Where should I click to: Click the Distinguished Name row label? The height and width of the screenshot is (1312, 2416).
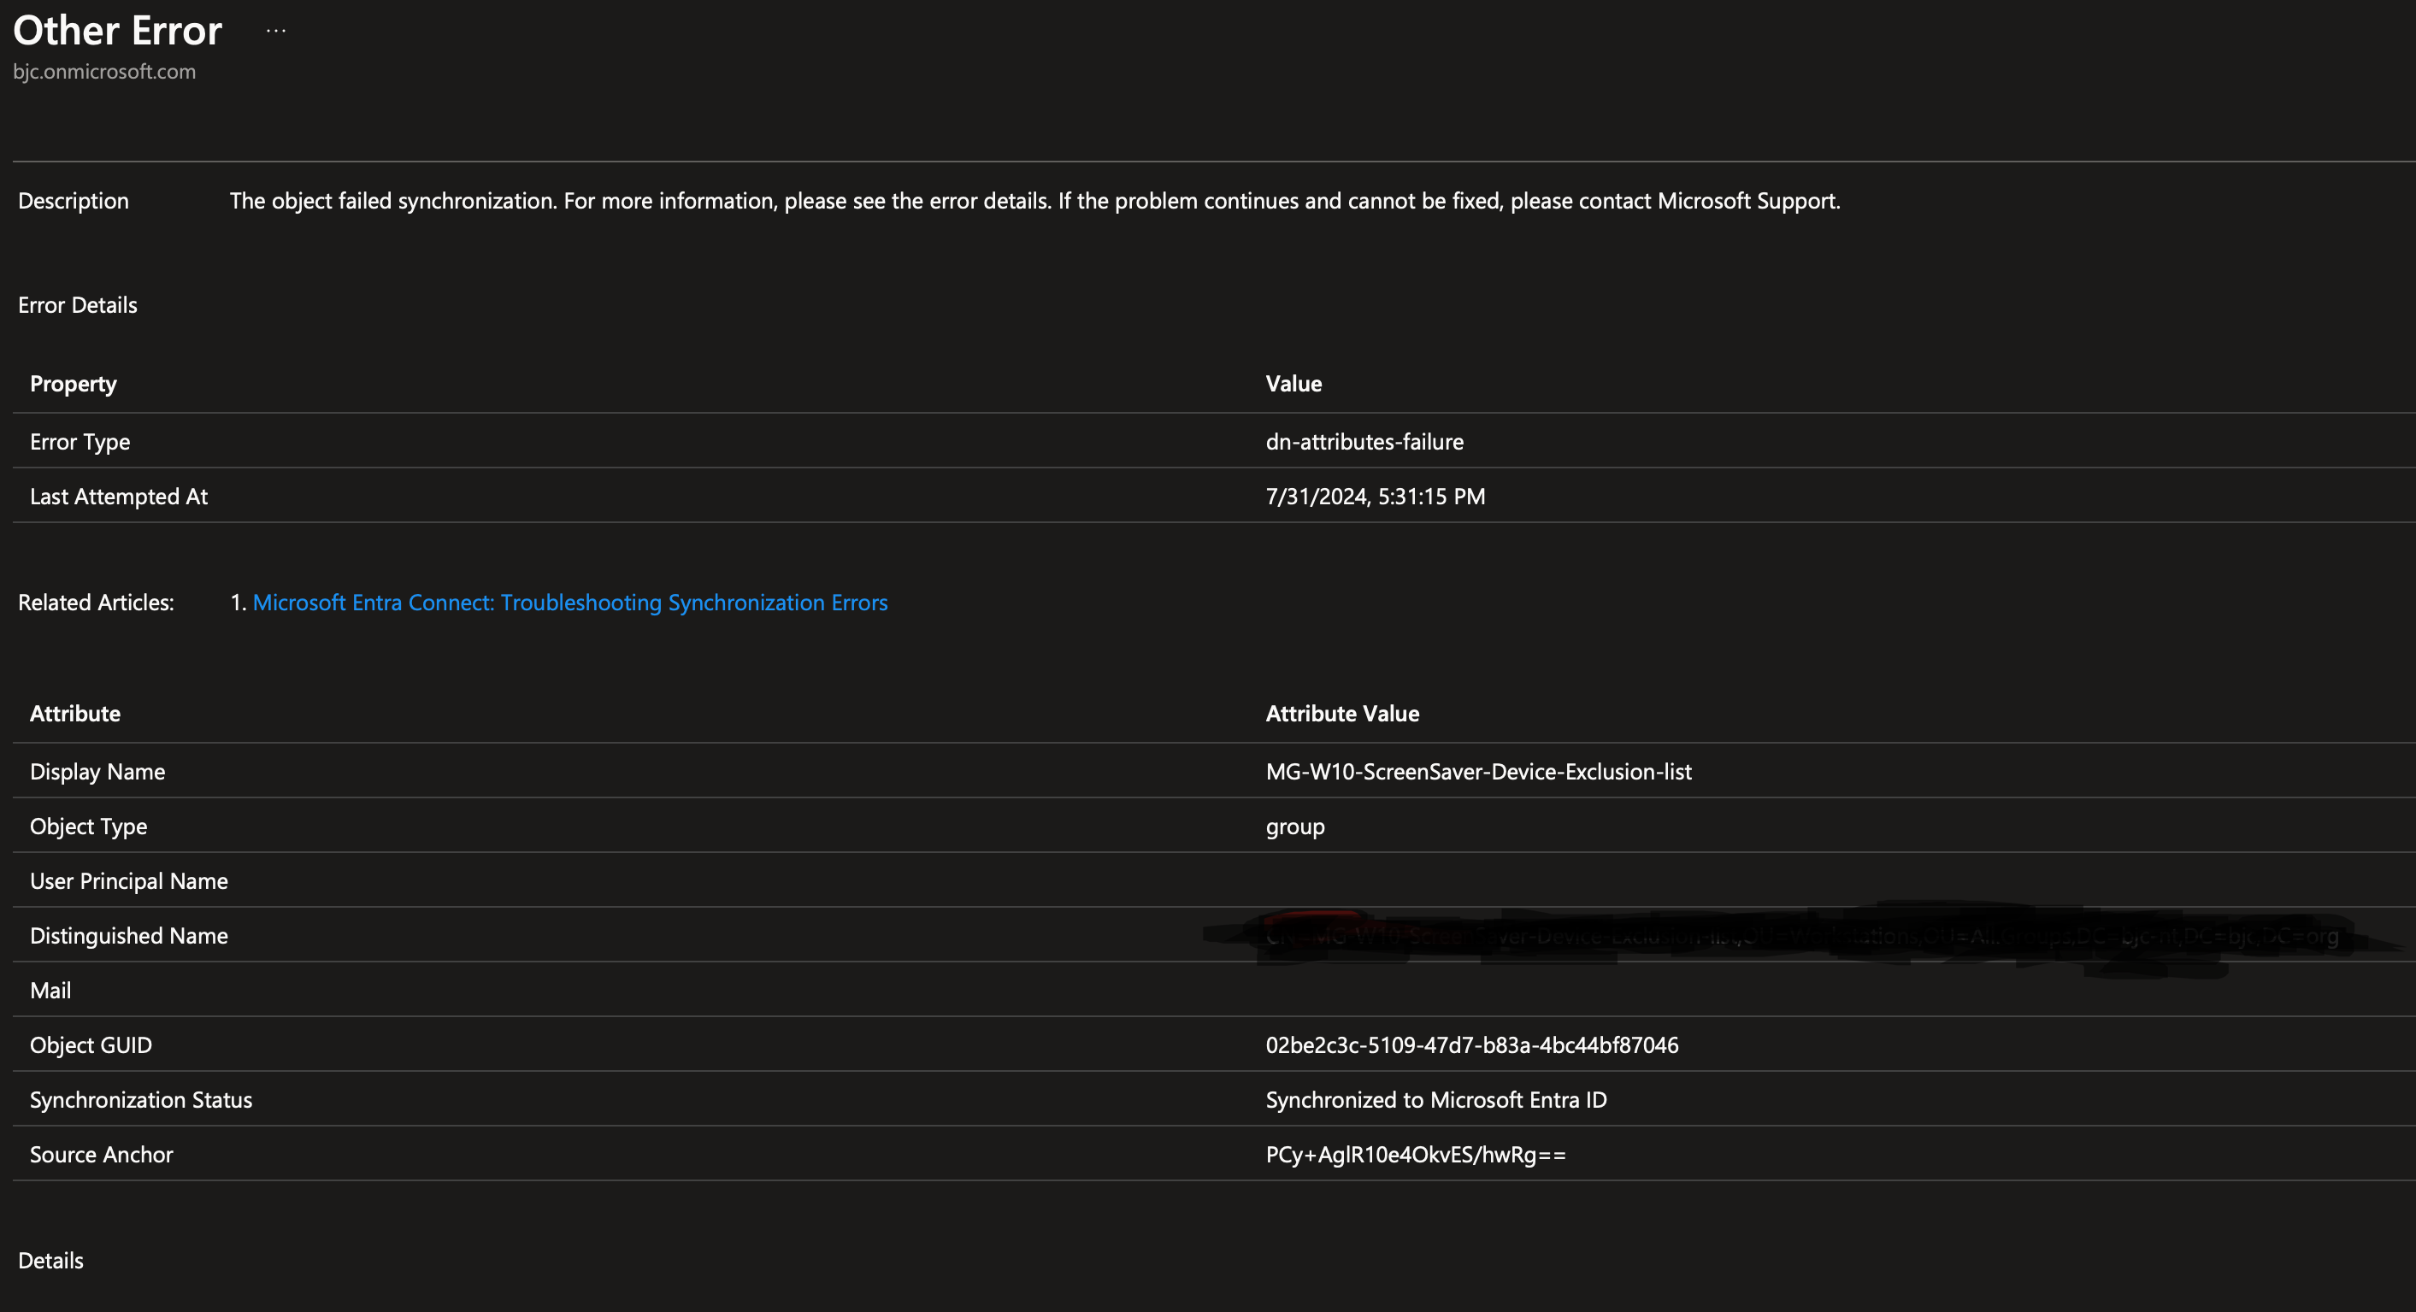(129, 936)
